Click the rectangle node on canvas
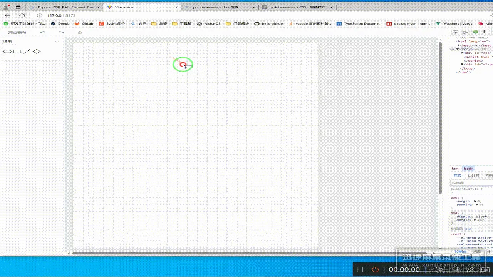The image size is (493, 277). coord(188,67)
